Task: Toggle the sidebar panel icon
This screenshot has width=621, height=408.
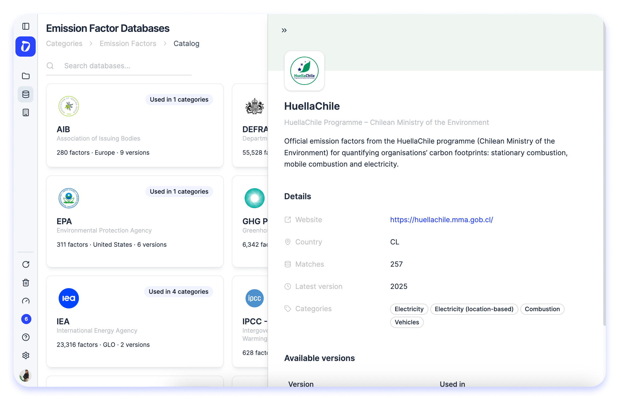Action: click(x=26, y=26)
